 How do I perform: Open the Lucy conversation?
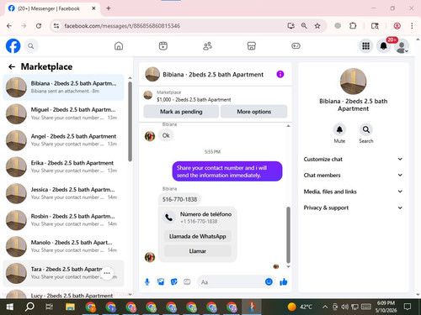point(63,294)
